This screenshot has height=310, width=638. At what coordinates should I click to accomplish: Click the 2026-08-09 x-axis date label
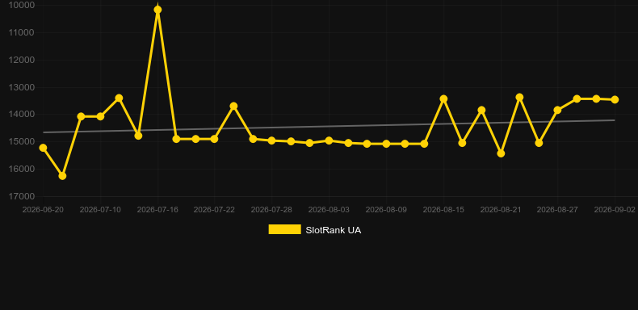point(386,210)
